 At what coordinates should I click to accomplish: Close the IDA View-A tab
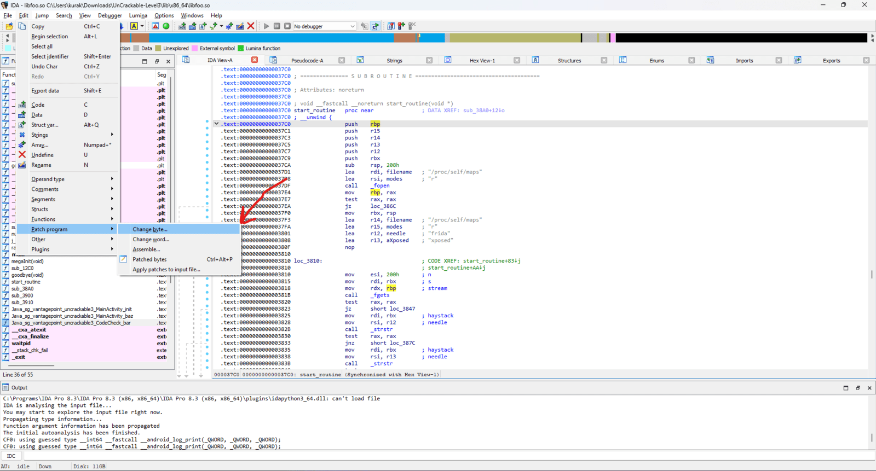255,60
